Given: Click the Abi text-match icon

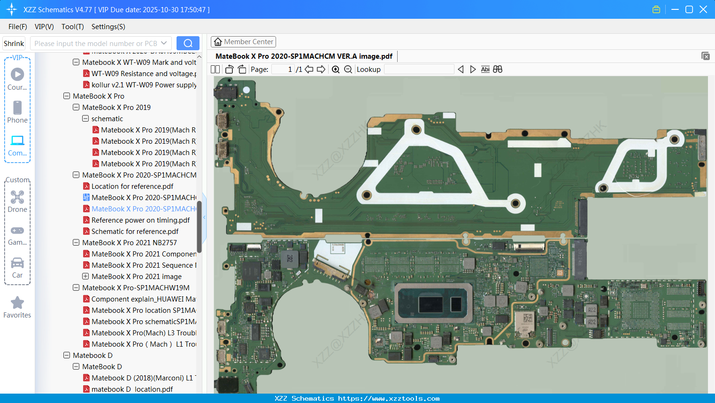Looking at the screenshot, I should pos(485,70).
